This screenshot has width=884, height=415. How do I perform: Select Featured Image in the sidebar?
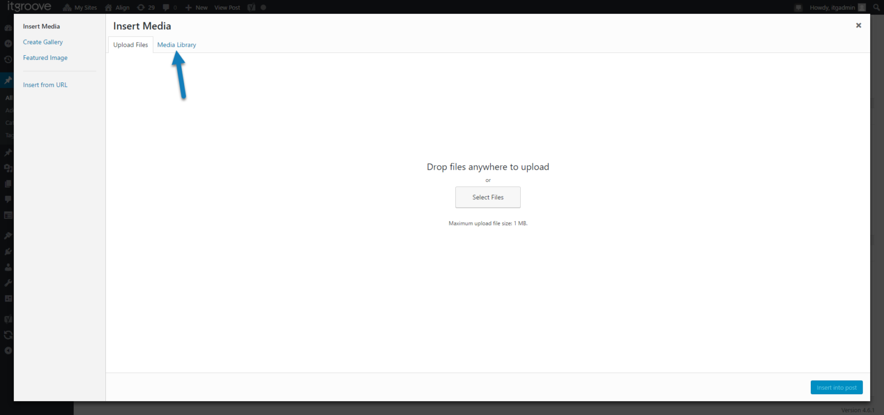[45, 58]
